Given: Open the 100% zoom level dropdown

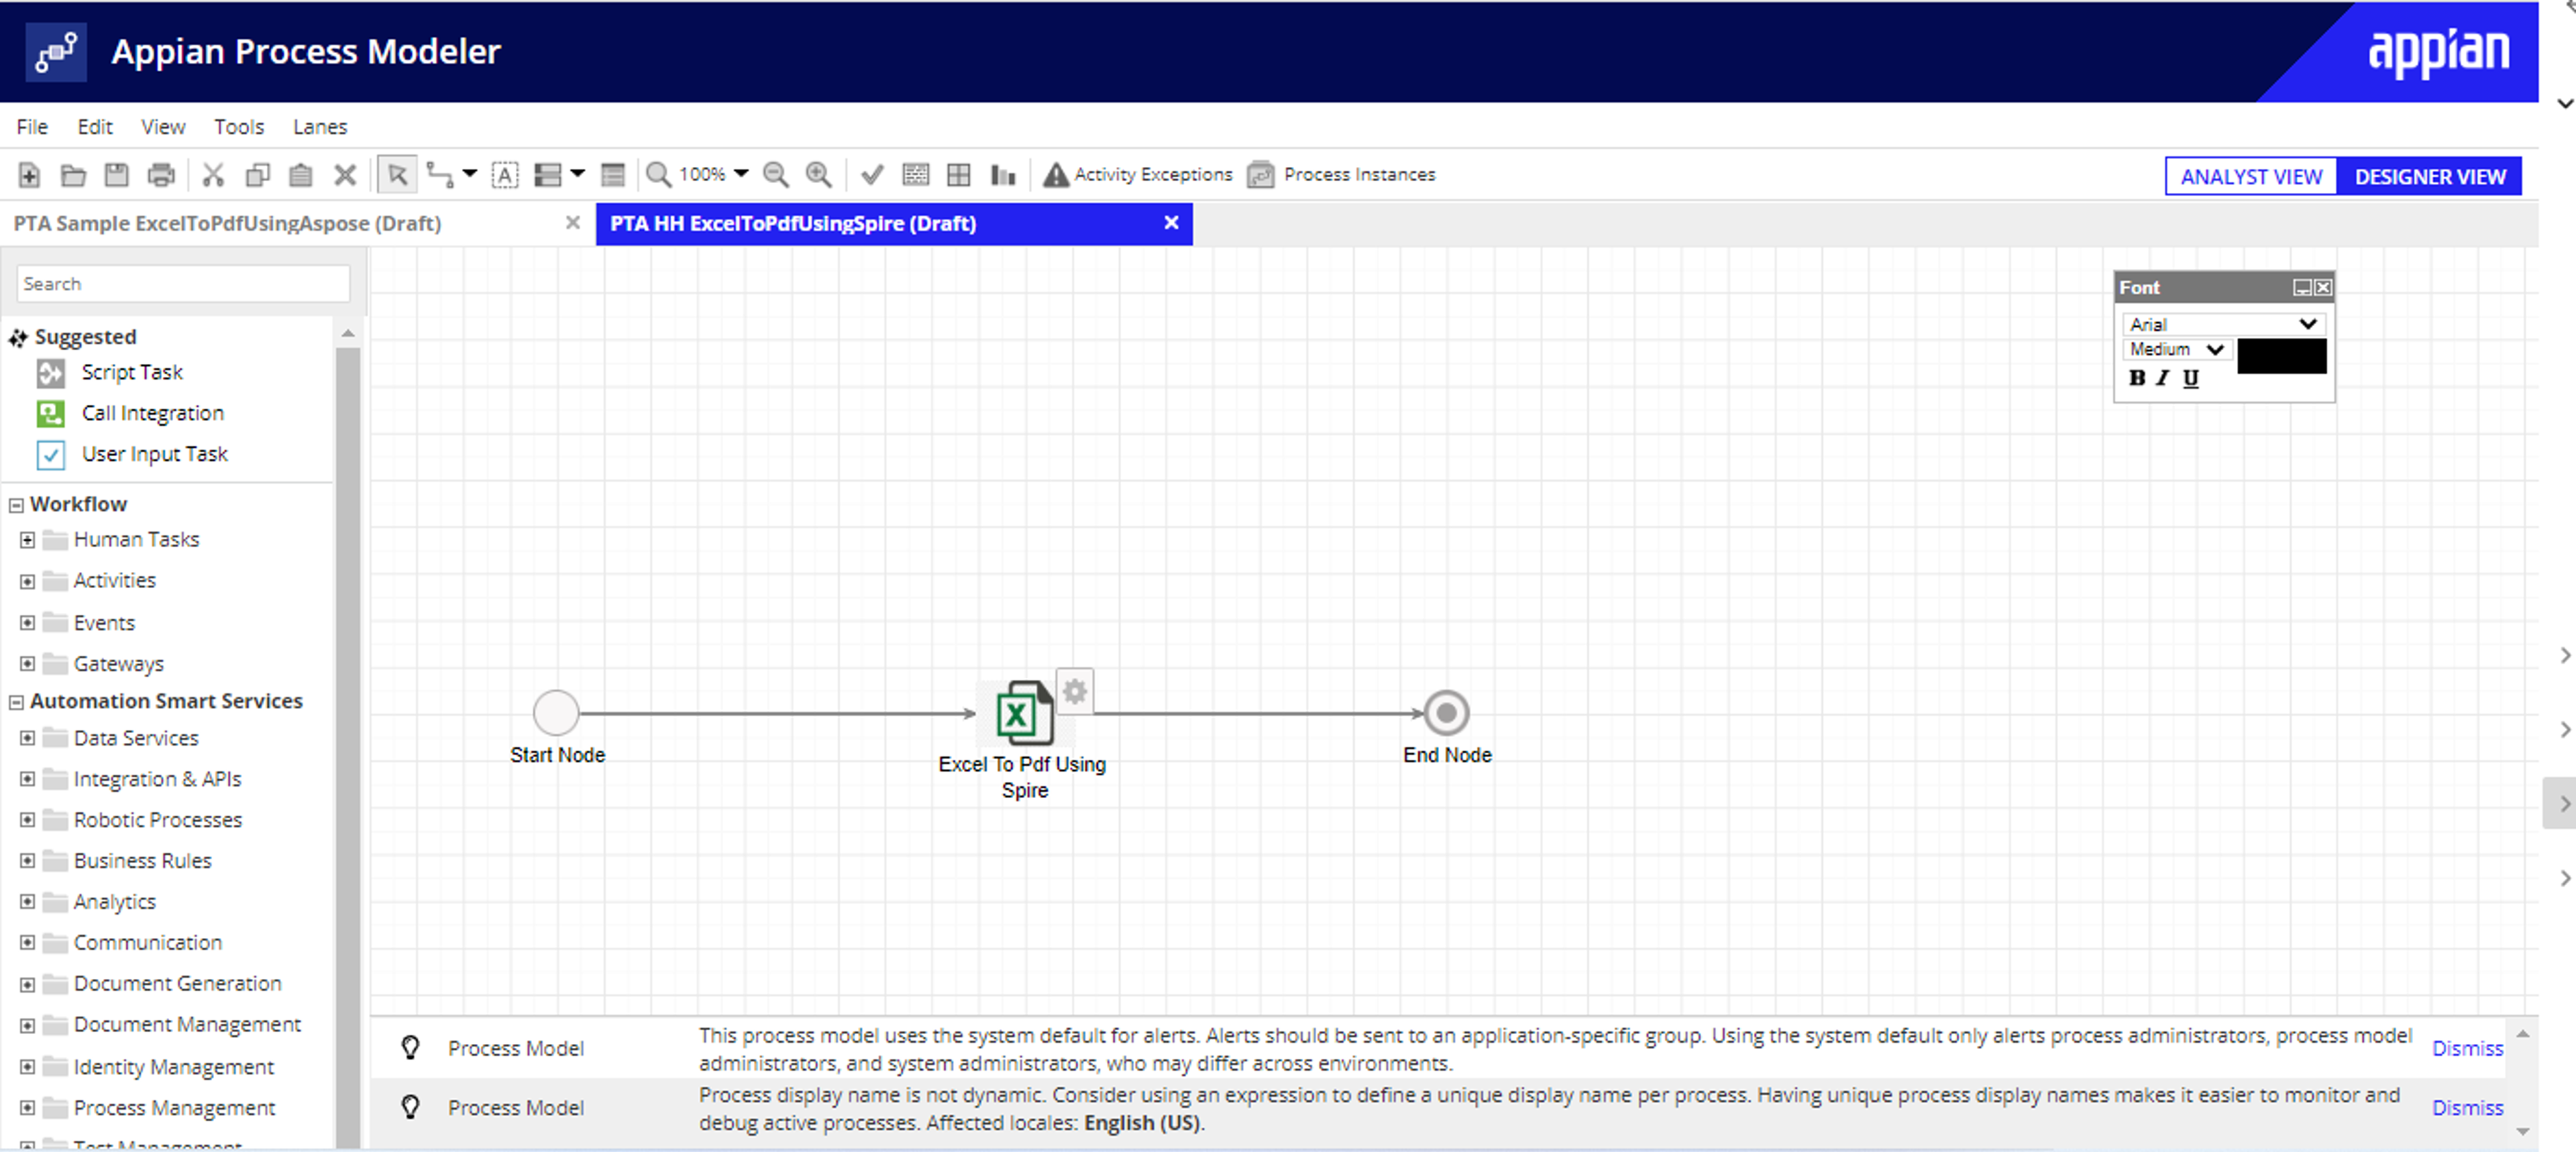Looking at the screenshot, I should pos(740,175).
